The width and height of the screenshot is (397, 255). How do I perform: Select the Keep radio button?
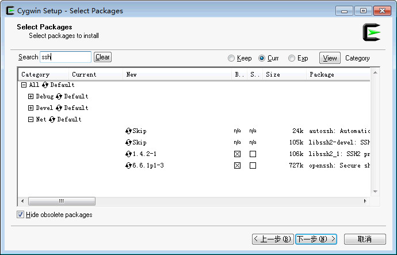coord(231,58)
